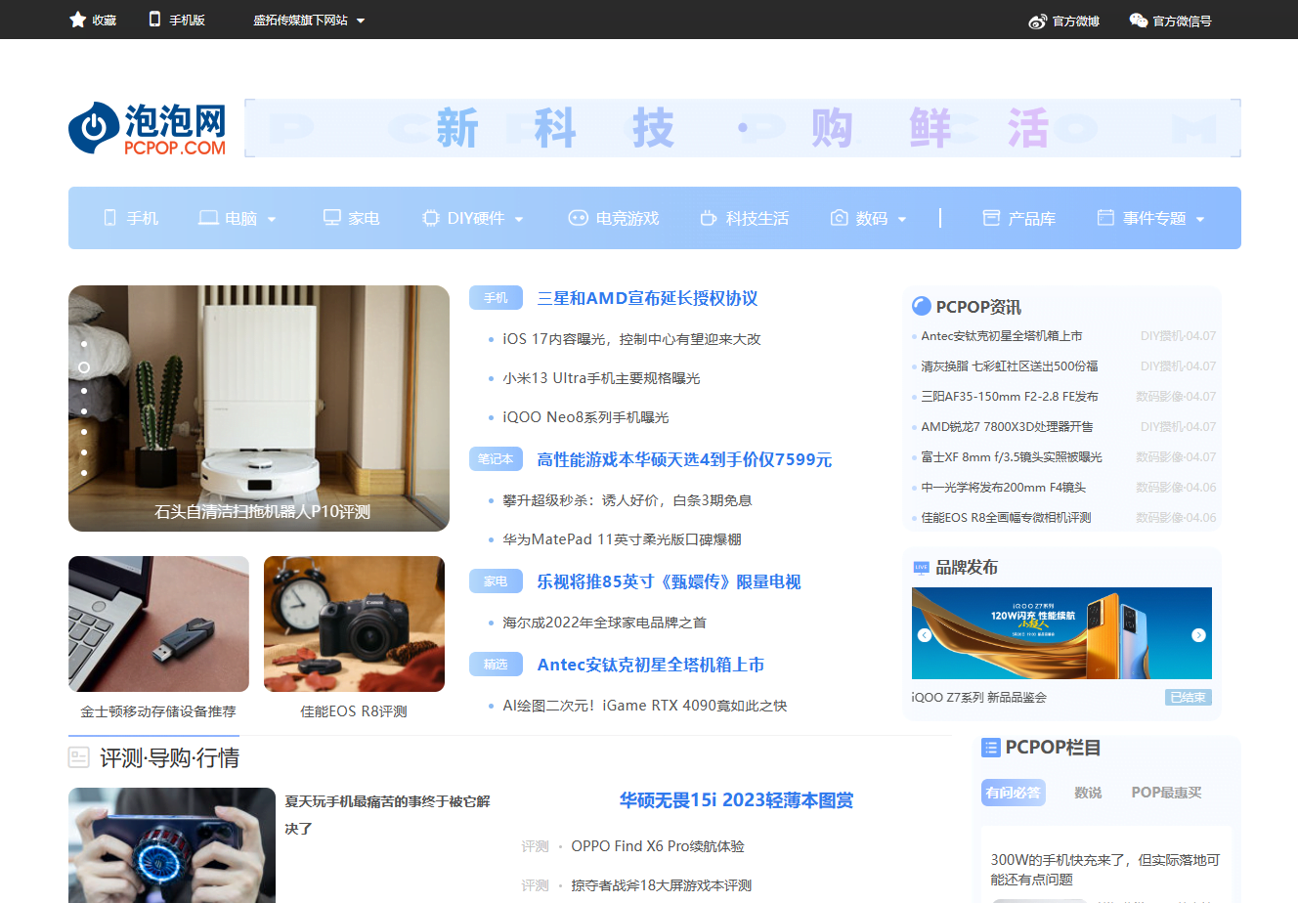Open the 佳能EOS R8评测 camera thumbnail
Screen dimensions: 1298x903
coord(354,623)
